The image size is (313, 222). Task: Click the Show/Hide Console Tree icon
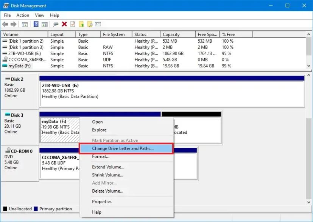[x=25, y=24]
